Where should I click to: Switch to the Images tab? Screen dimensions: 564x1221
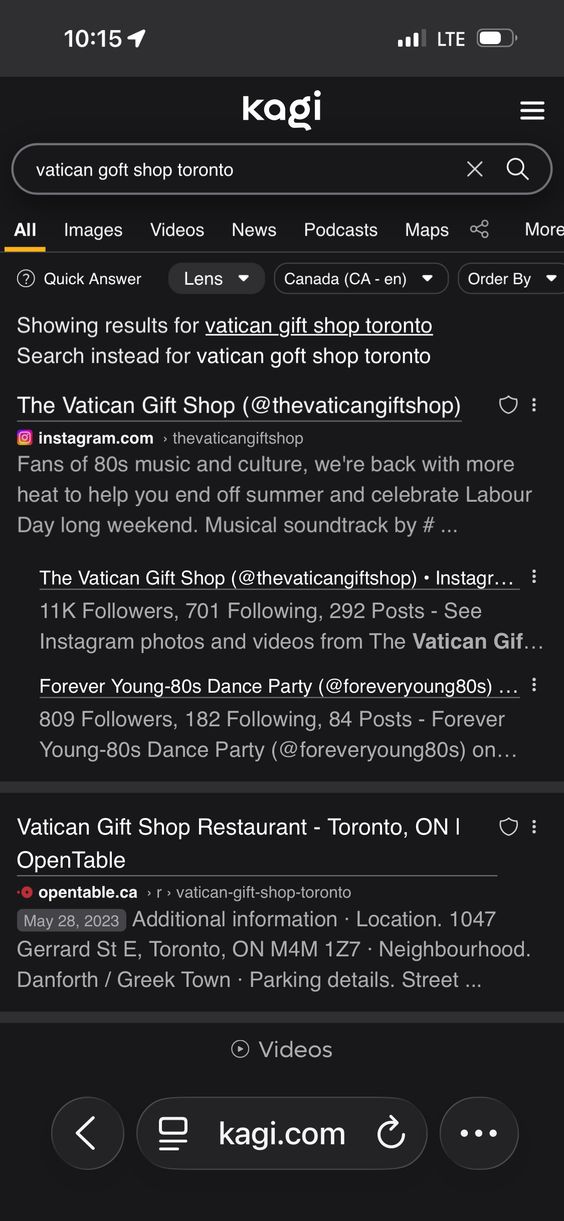93,230
